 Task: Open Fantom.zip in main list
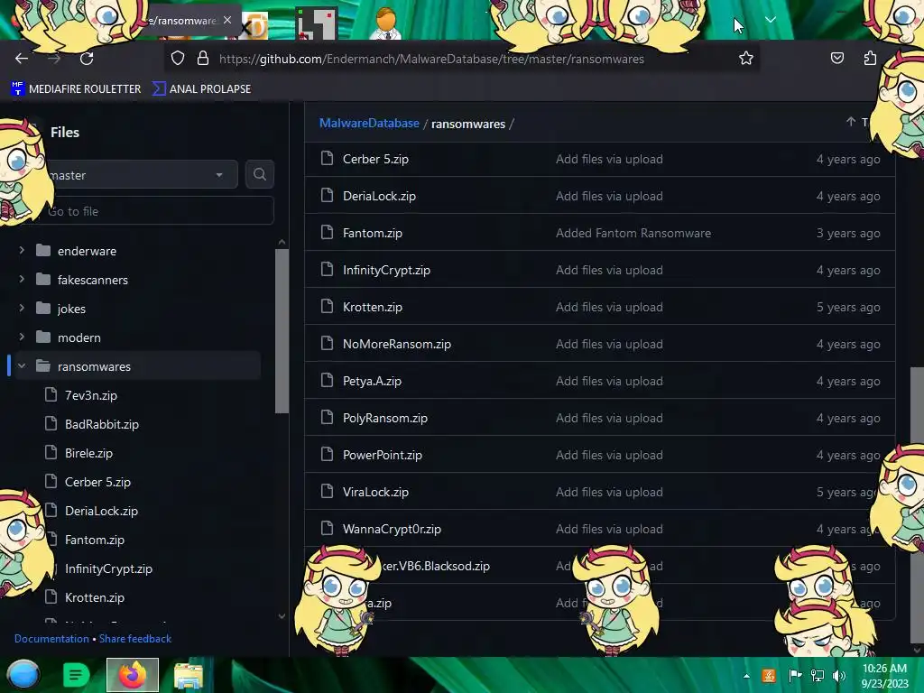373,234
